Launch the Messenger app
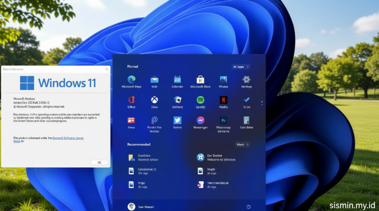Image resolution: width=379 pixels, height=211 pixels. (200, 120)
